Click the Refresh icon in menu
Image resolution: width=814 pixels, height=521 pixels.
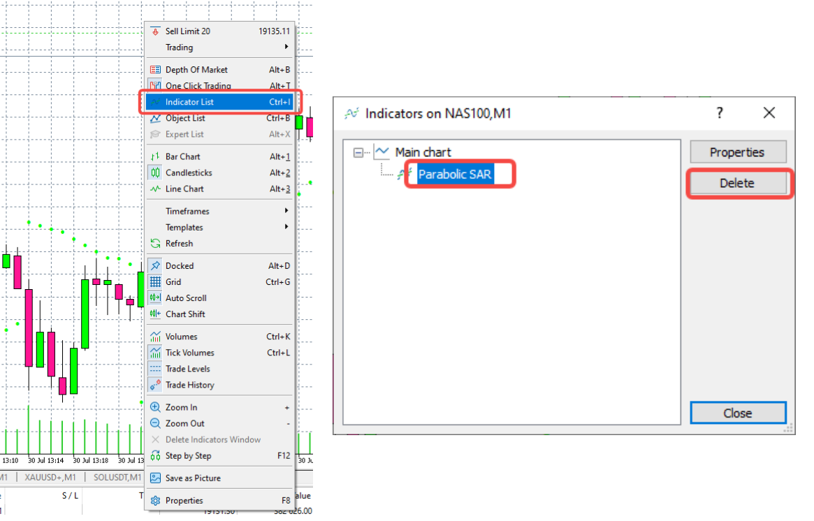tap(155, 244)
